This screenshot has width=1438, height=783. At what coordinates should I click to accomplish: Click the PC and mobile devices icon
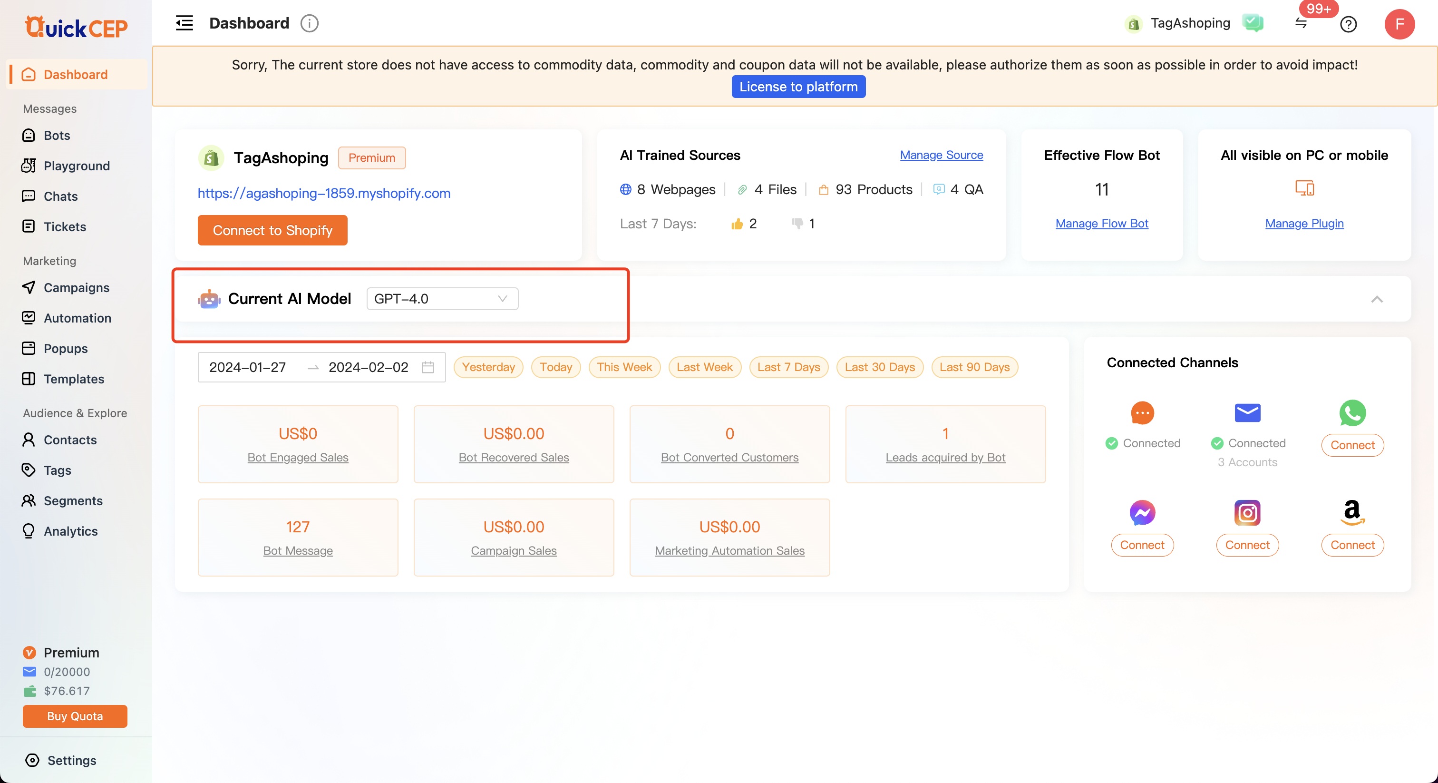tap(1304, 188)
